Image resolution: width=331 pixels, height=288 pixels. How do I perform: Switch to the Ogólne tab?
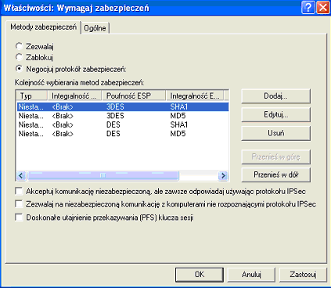[95, 28]
